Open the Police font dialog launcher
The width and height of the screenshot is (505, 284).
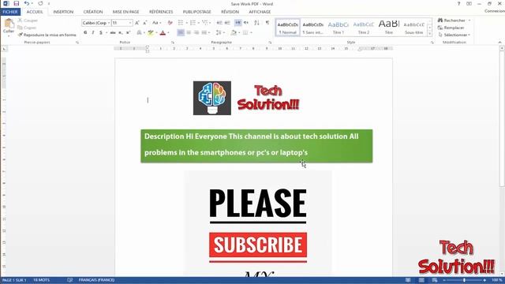coord(173,43)
